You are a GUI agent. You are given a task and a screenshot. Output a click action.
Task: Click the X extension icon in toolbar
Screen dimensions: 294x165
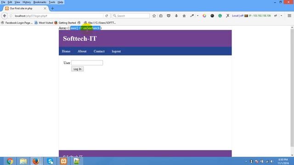click(x=228, y=16)
